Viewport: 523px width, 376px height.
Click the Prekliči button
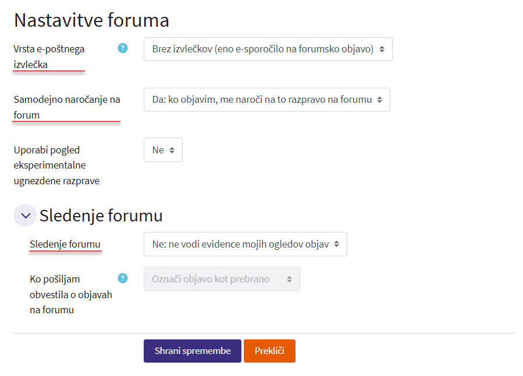269,351
